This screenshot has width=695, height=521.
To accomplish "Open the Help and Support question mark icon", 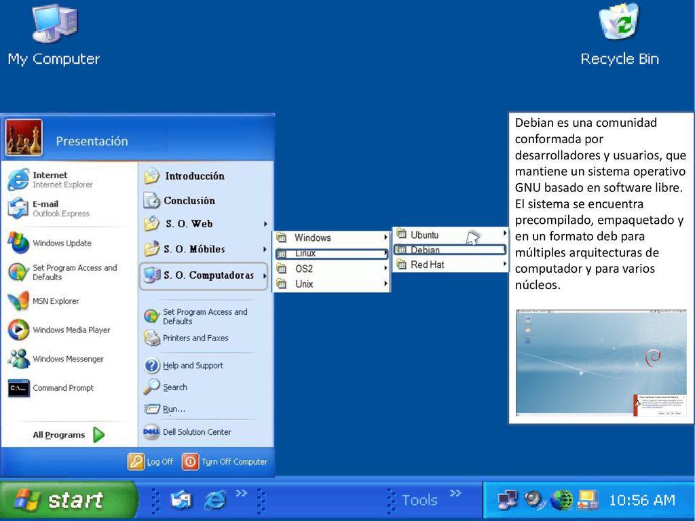I will pos(151,366).
